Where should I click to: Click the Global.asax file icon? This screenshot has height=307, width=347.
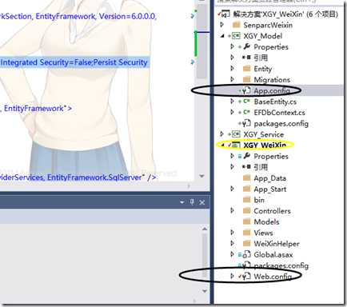pos(247,254)
